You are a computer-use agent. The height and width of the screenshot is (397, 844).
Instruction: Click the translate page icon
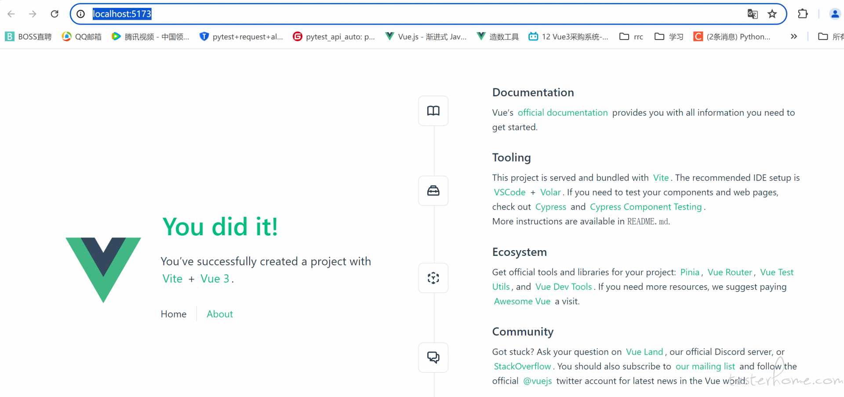753,14
